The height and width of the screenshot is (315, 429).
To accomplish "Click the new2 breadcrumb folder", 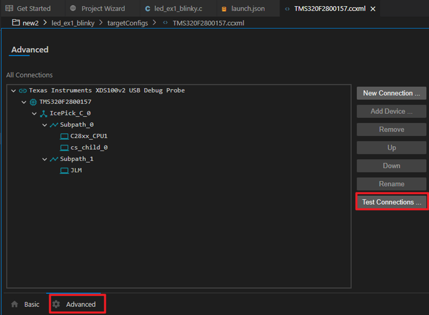I will pos(30,23).
